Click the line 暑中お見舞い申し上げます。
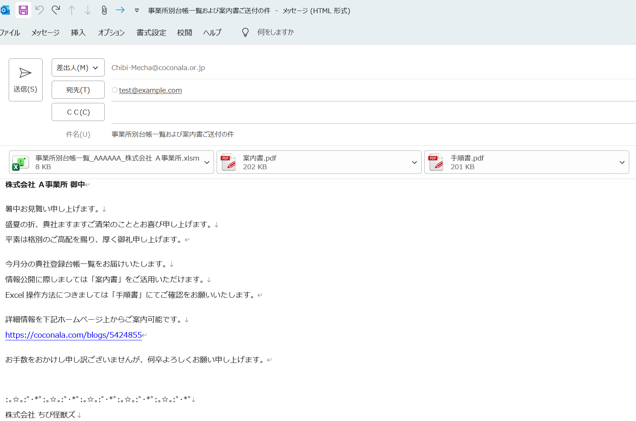This screenshot has height=421, width=636. [x=53, y=209]
